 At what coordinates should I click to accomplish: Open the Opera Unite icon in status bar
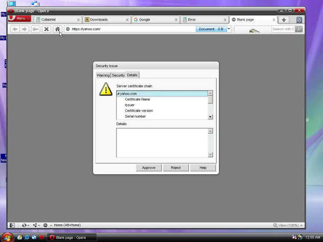(35, 225)
